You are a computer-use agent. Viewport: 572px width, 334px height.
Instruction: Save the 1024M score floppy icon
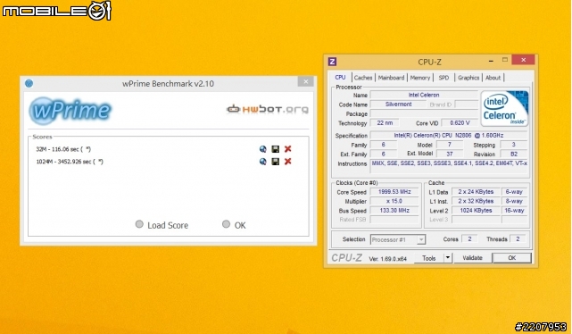coord(276,162)
